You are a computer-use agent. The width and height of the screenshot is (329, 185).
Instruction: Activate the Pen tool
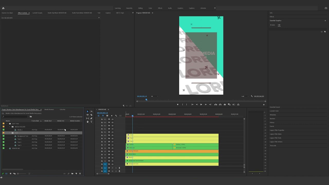(91, 118)
